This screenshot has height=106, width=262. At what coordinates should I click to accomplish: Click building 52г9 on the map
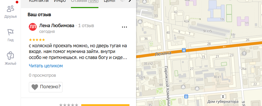(x=142, y=77)
